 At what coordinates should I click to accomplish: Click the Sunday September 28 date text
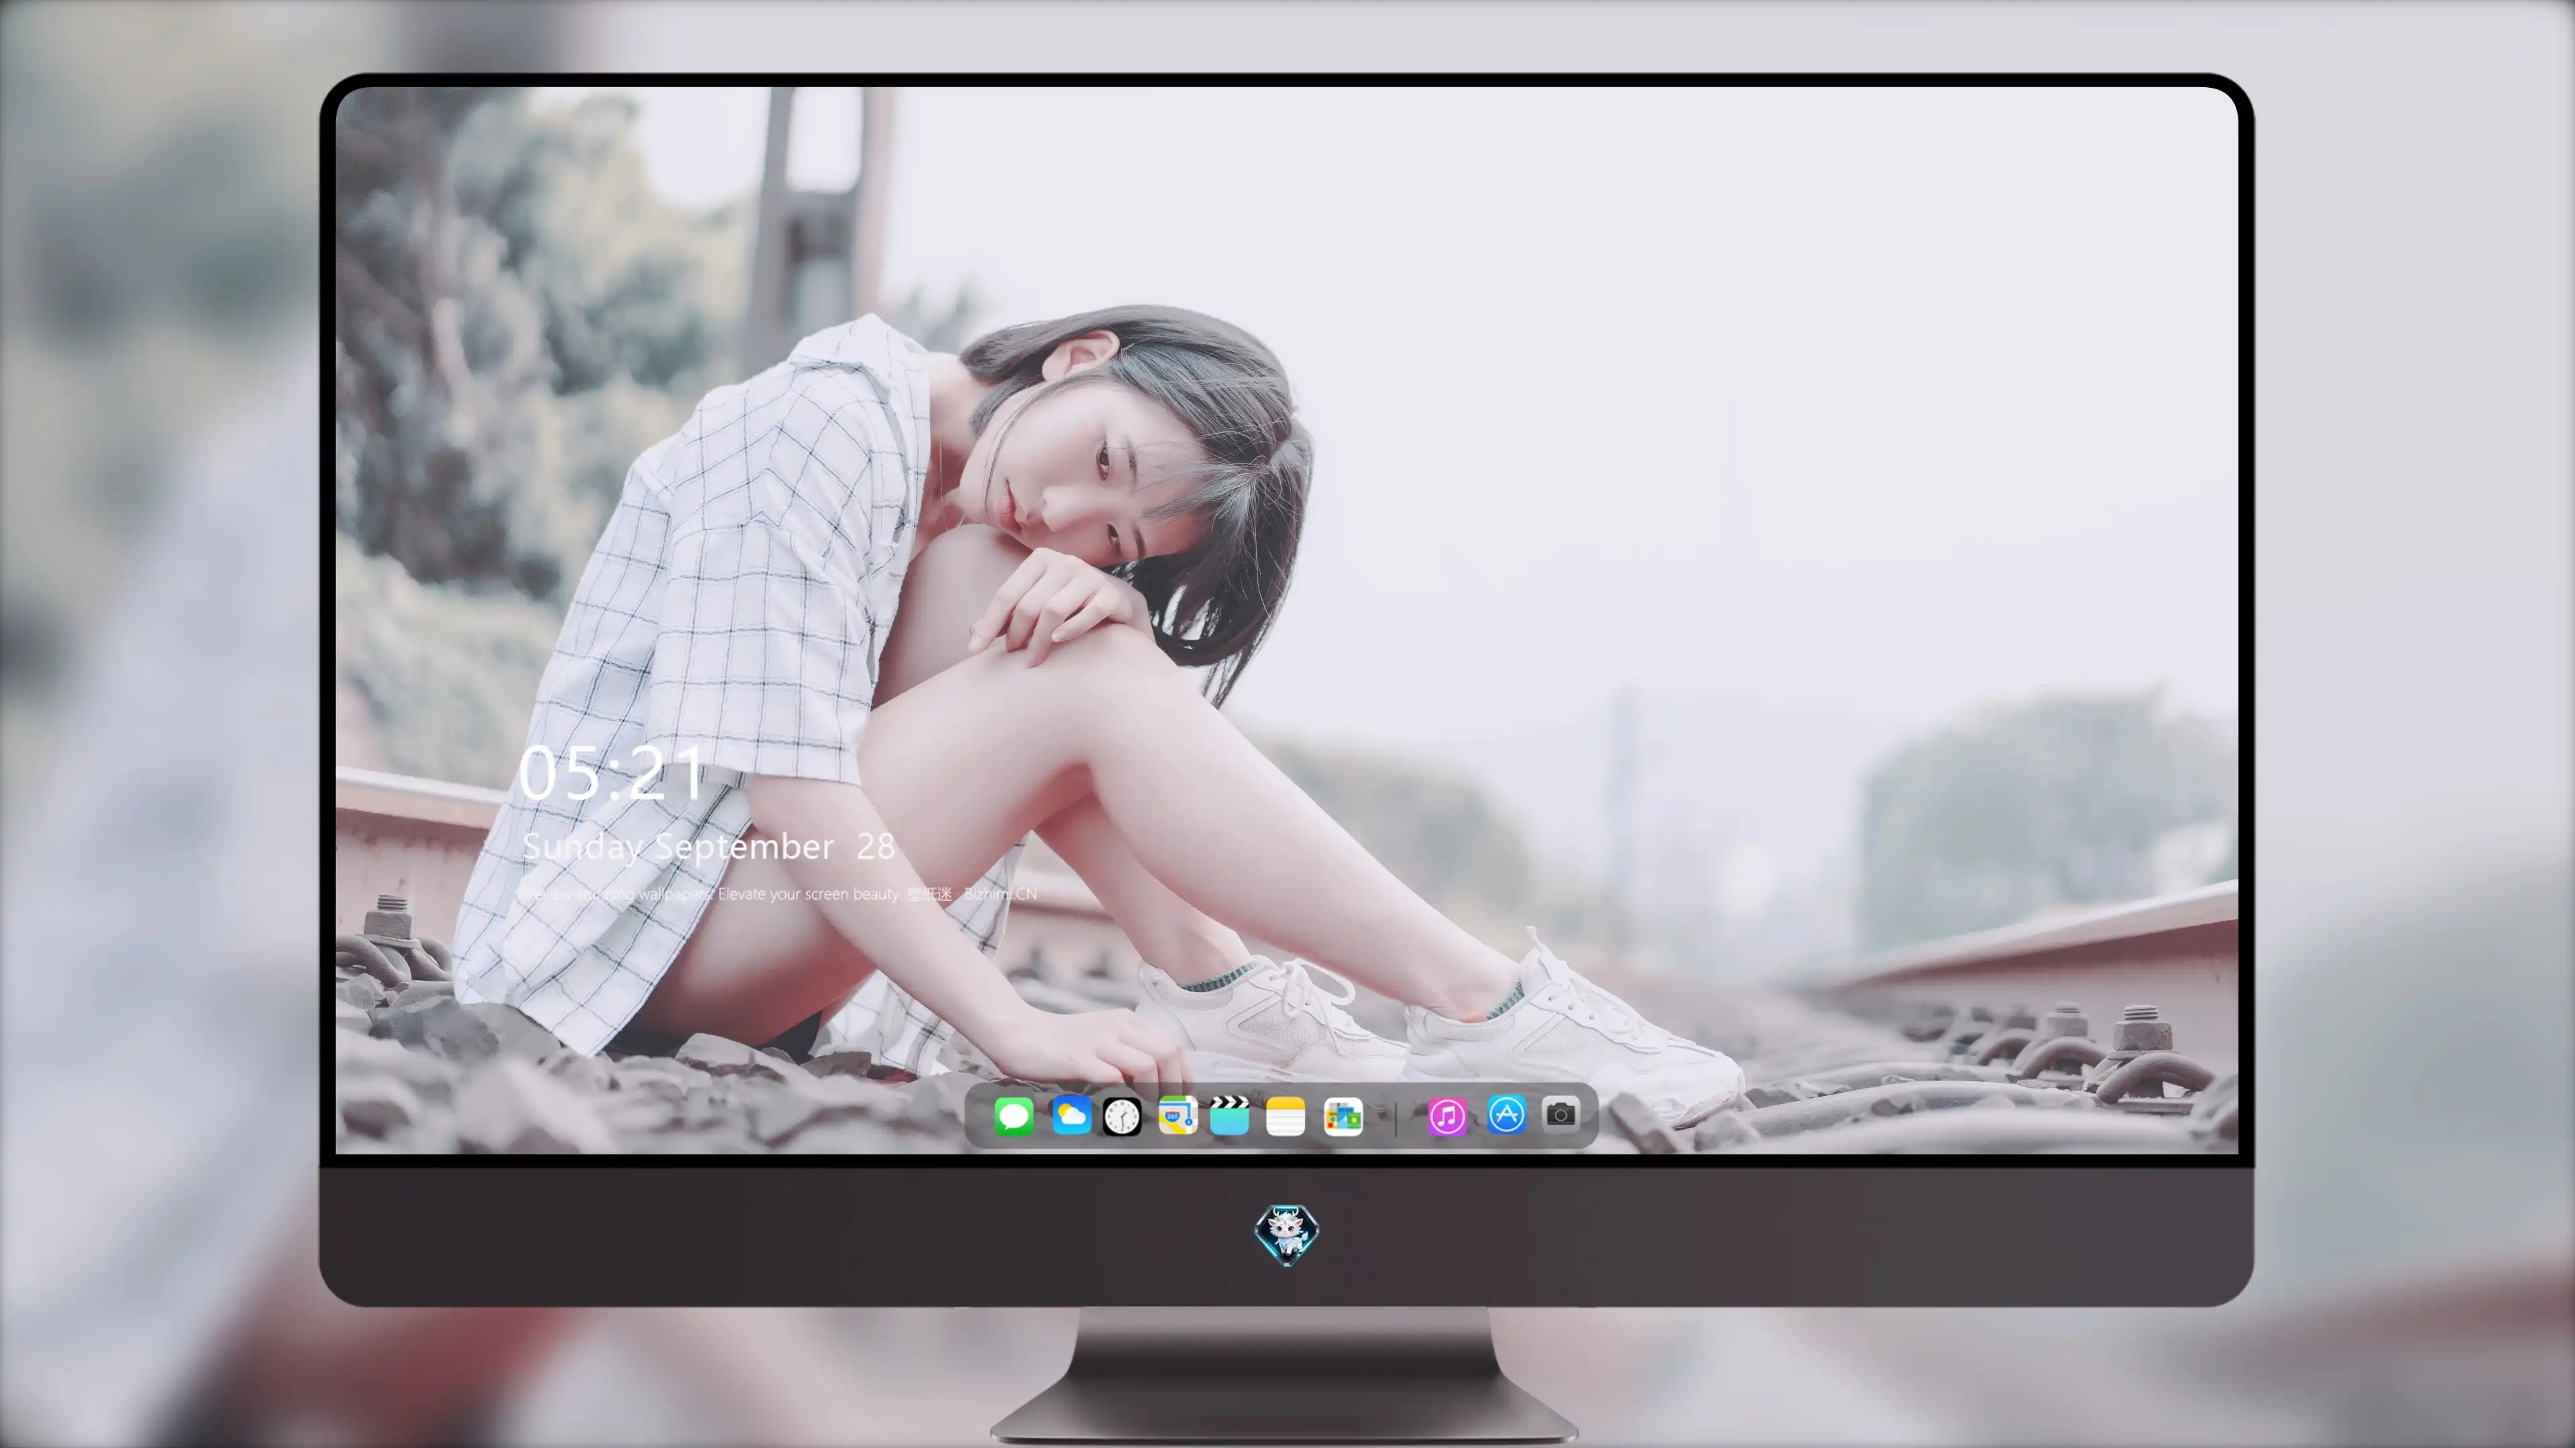(707, 847)
